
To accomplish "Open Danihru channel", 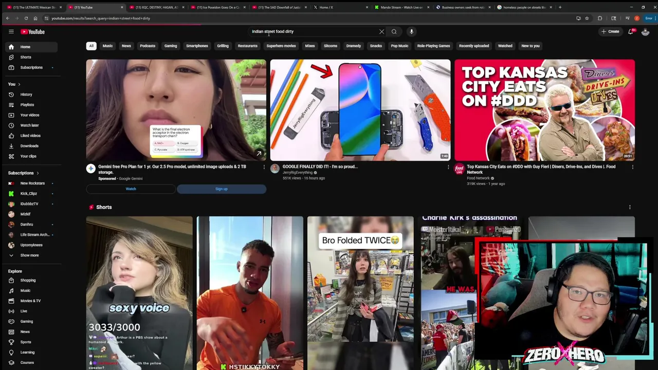I will click(31, 225).
